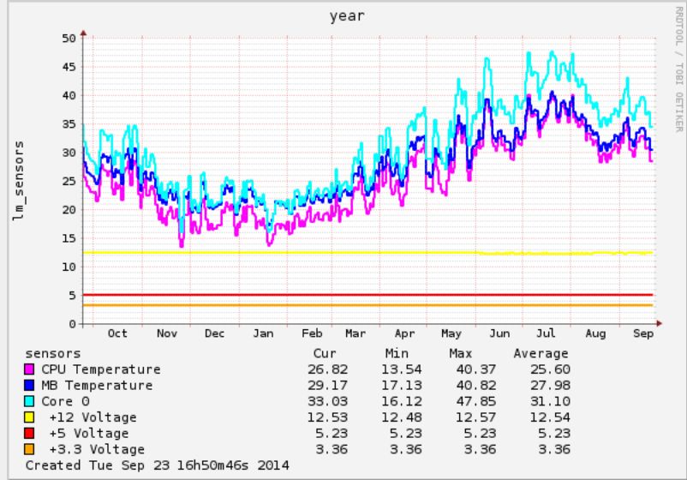
Task: Click the 'Sep' x-axis label
Action: click(643, 333)
